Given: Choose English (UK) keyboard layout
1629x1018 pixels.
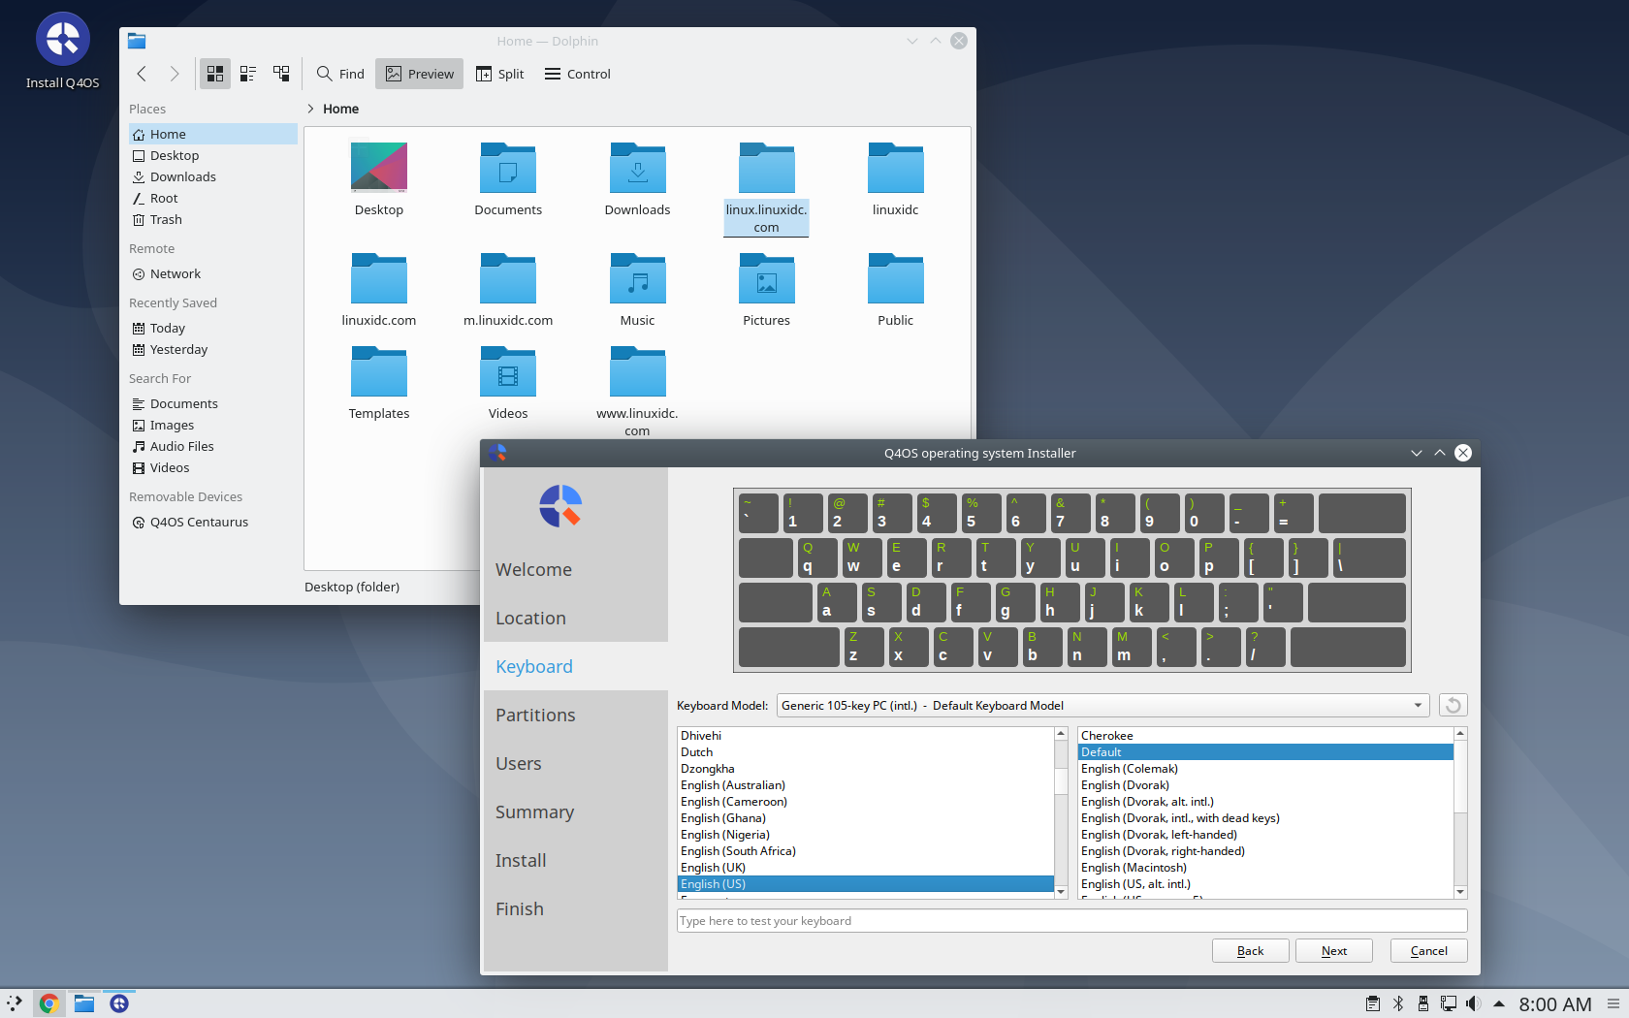Looking at the screenshot, I should click(865, 868).
